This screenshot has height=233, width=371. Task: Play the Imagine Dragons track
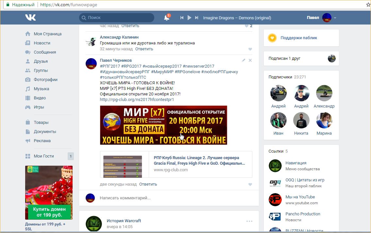tap(189, 18)
